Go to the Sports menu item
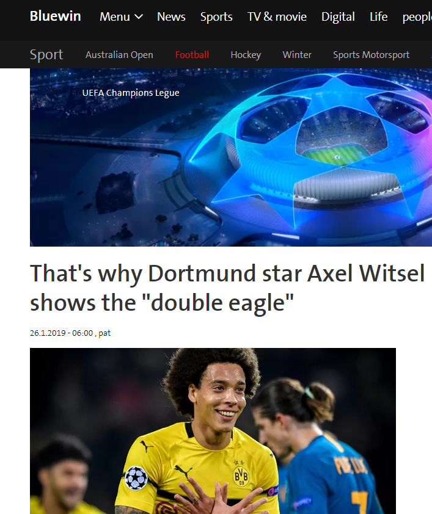The width and height of the screenshot is (432, 514). 216,16
